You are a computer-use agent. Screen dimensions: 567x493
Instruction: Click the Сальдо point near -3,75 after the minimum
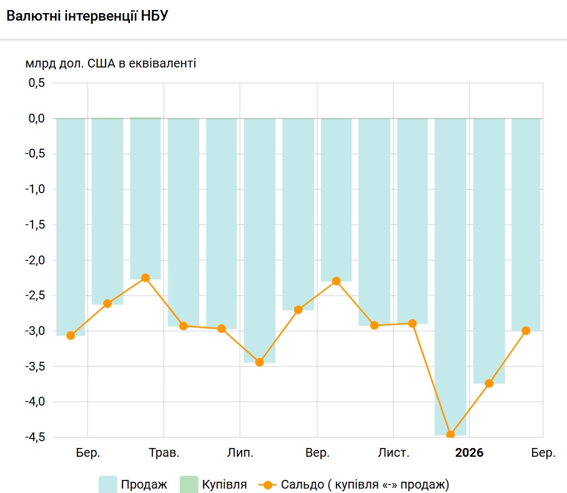pyautogui.click(x=489, y=384)
